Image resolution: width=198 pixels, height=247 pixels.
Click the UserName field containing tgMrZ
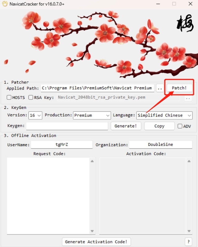point(62,144)
